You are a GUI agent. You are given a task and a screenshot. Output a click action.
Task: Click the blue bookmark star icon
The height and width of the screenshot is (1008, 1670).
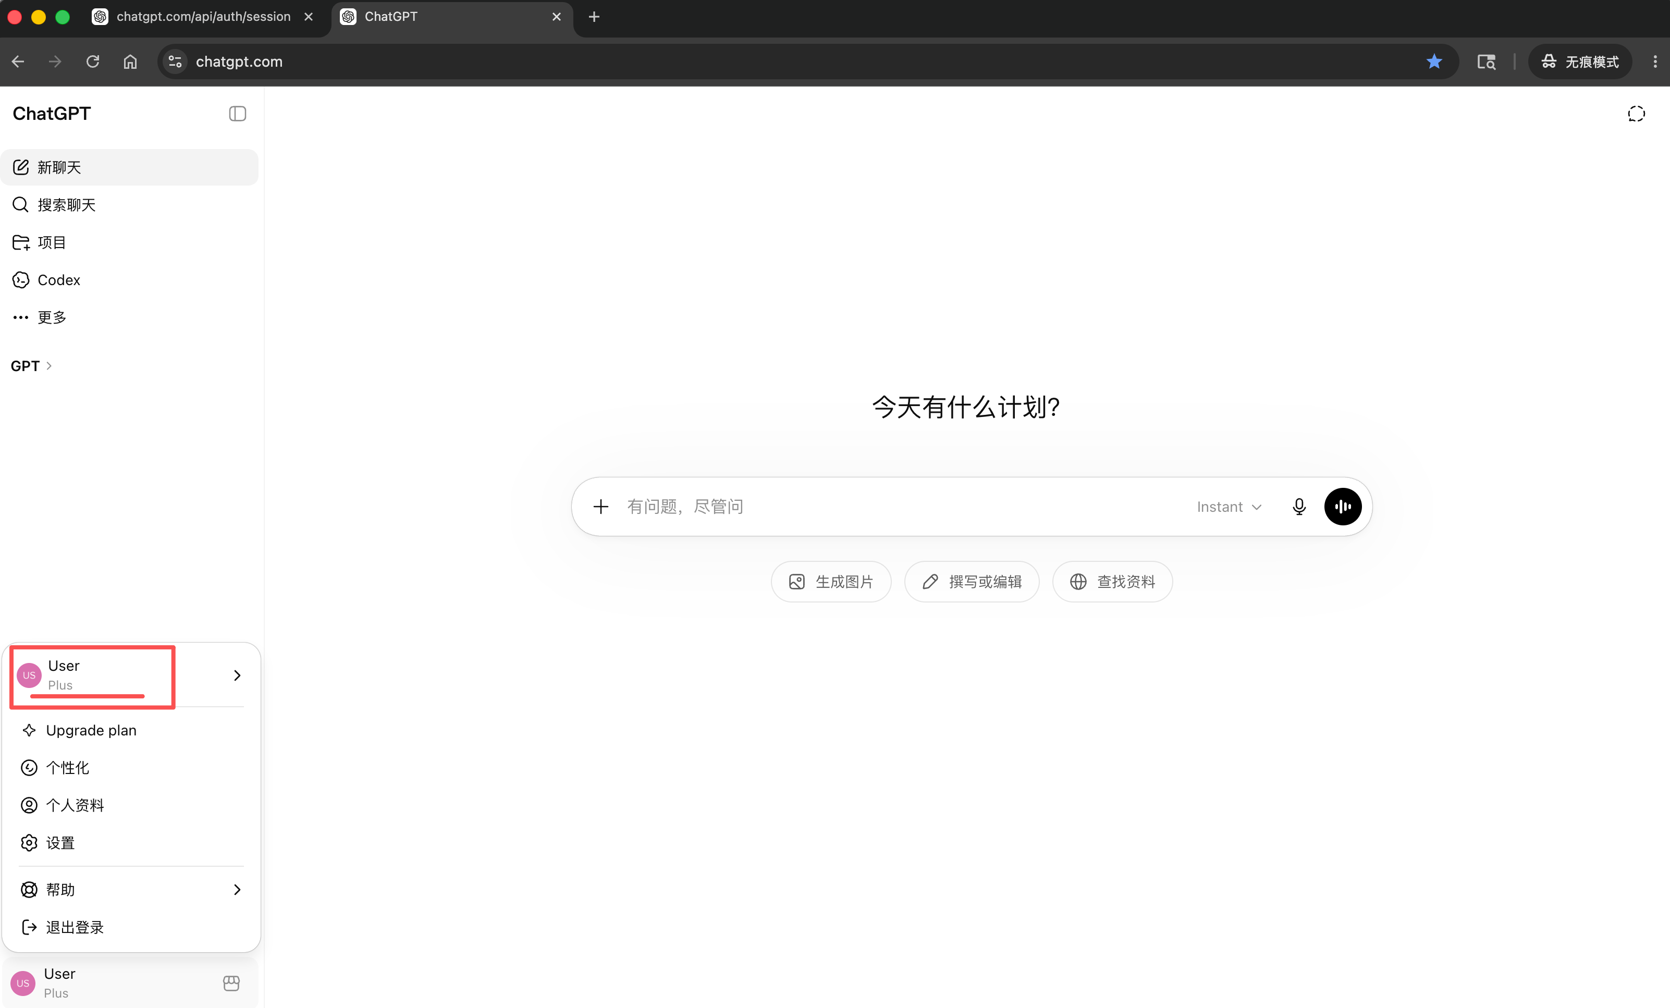tap(1433, 62)
